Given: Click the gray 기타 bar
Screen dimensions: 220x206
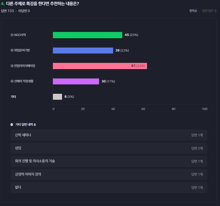Looking at the screenshot, I should coord(57,97).
